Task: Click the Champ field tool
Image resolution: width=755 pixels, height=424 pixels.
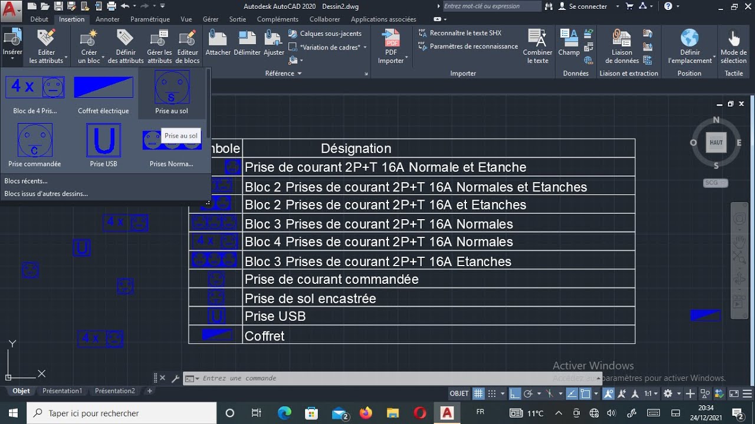Action: point(569,43)
